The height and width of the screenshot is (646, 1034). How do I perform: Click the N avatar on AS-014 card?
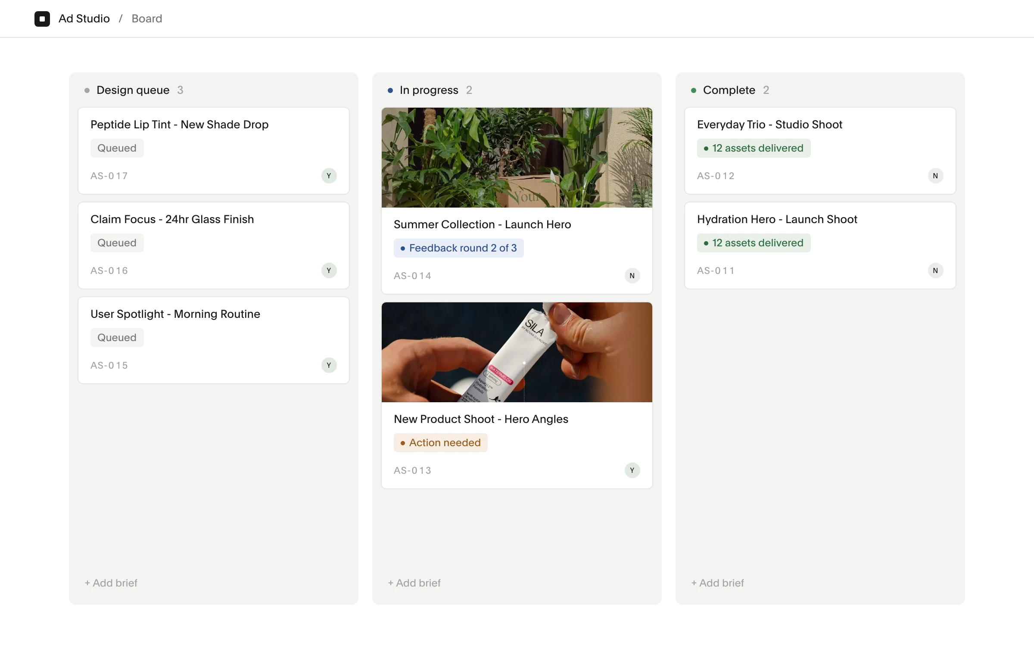[x=632, y=276]
